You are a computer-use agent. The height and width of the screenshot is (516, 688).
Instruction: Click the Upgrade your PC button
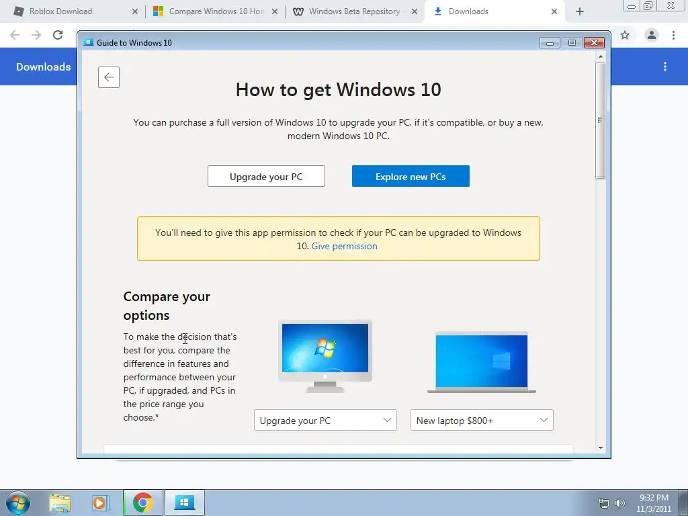point(266,177)
